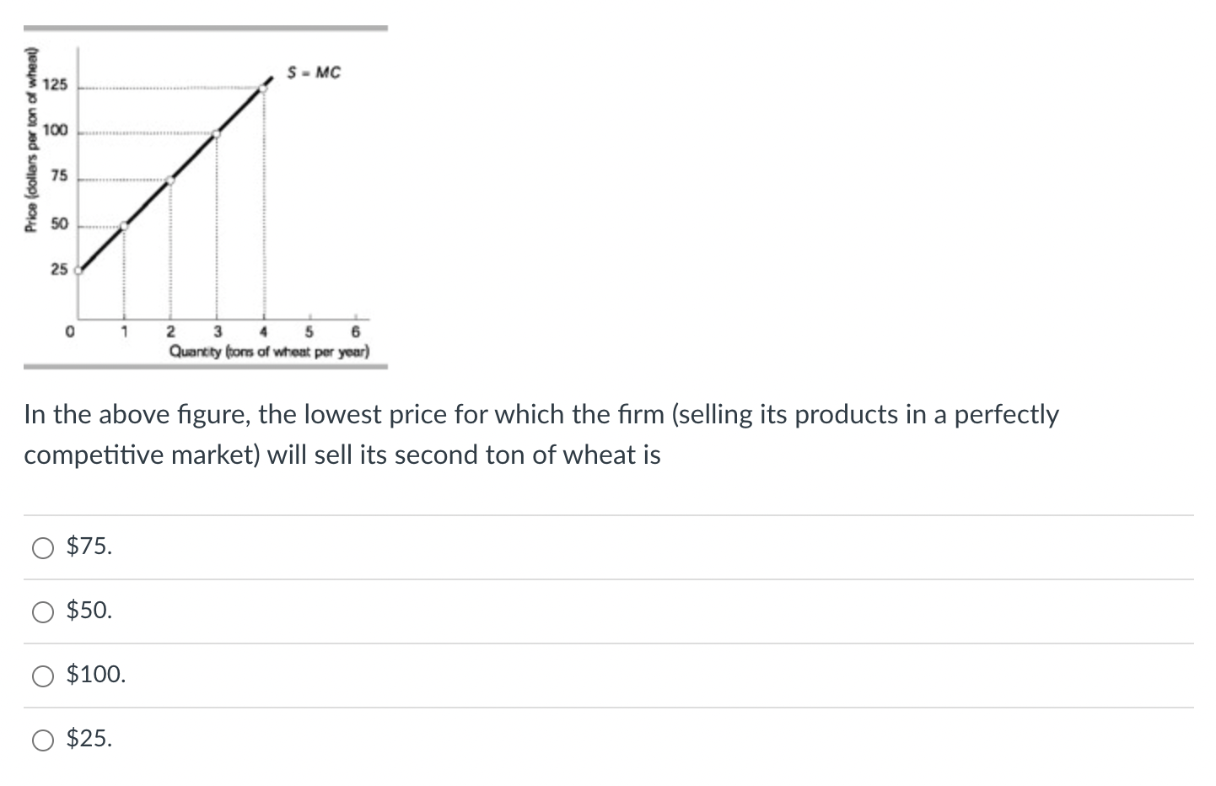Image resolution: width=1216 pixels, height=786 pixels.
Task: Pick the $25 radio button
Action: [43, 740]
